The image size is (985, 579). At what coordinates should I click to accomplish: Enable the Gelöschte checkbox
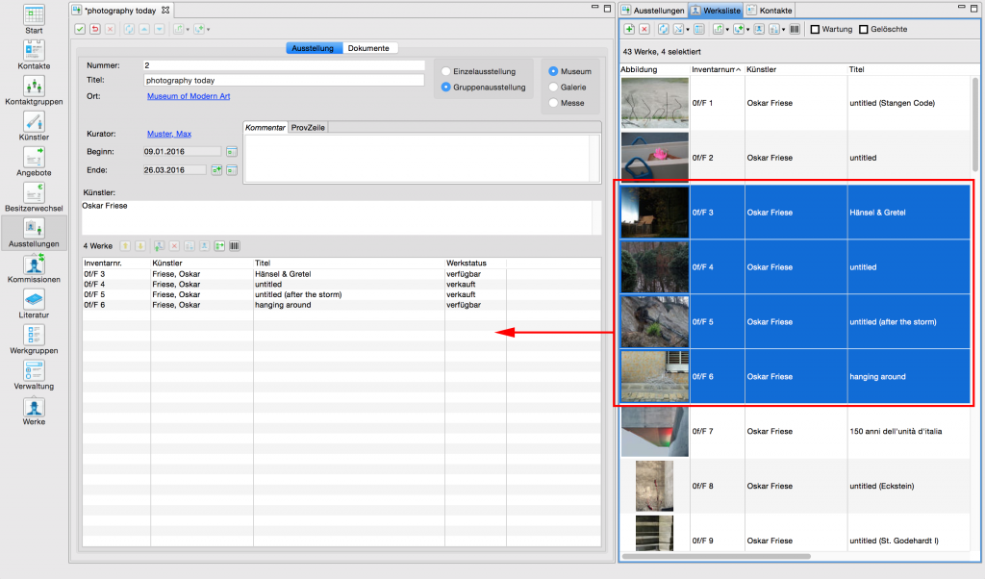(864, 30)
